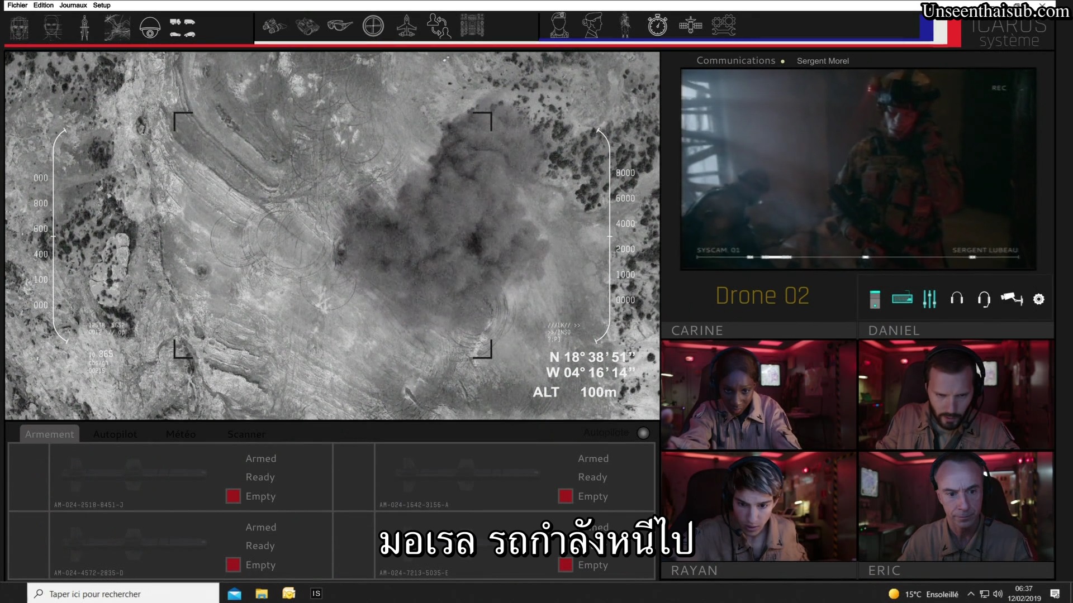Select the headphones icon

point(957,299)
